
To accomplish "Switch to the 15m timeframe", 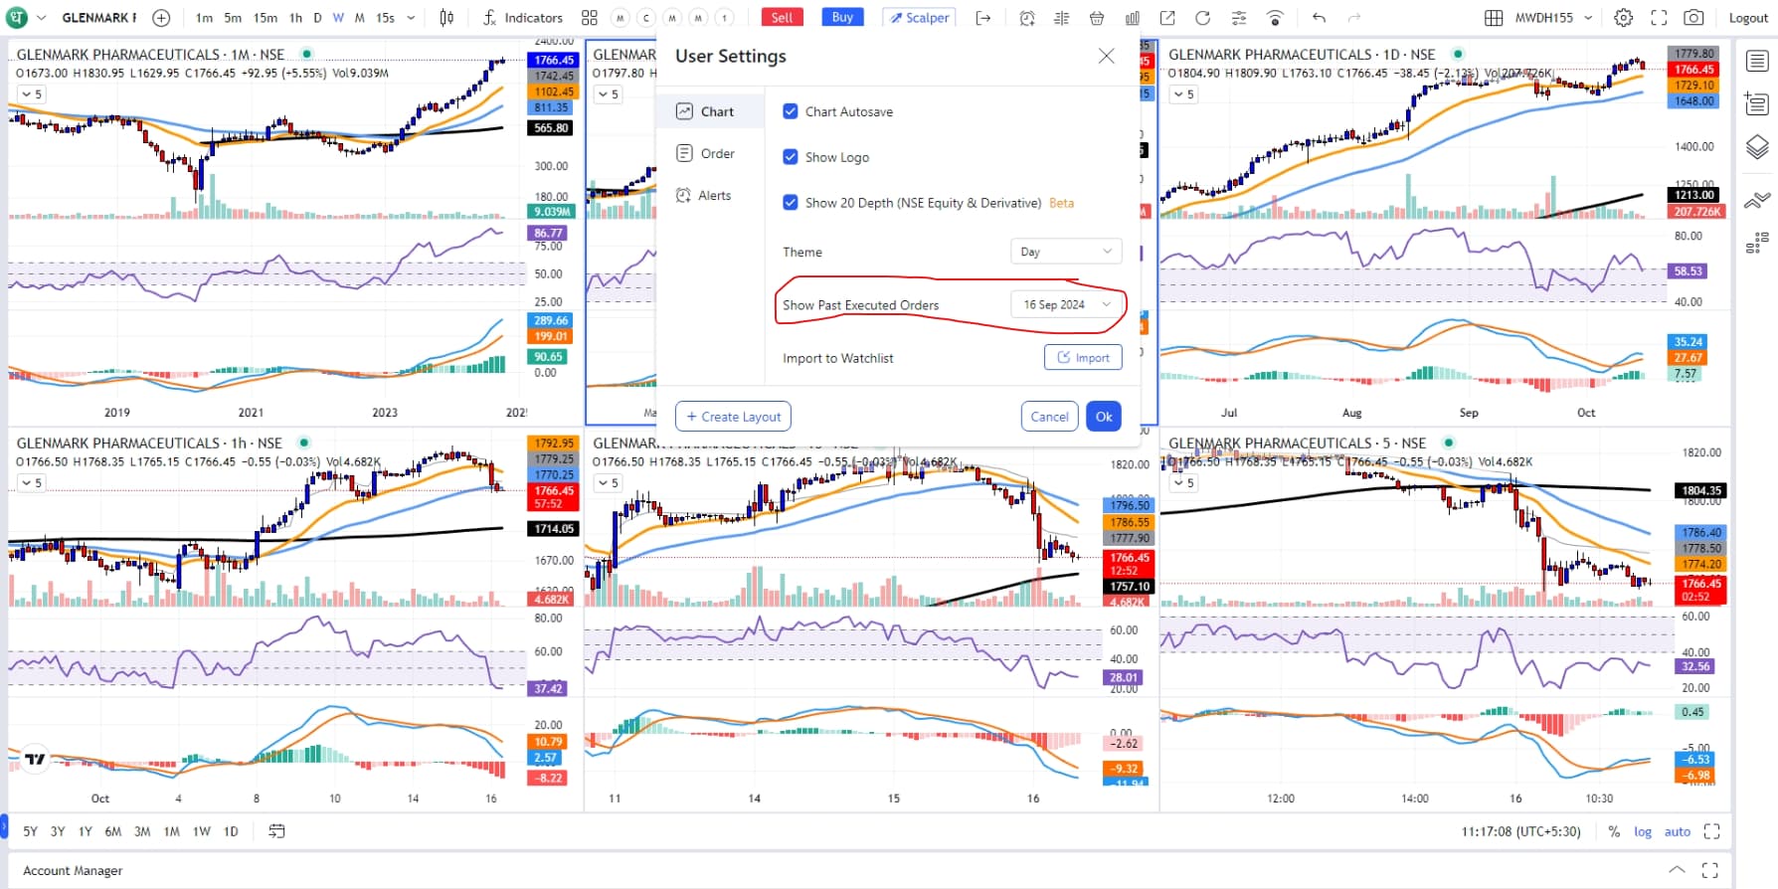I will [x=266, y=18].
